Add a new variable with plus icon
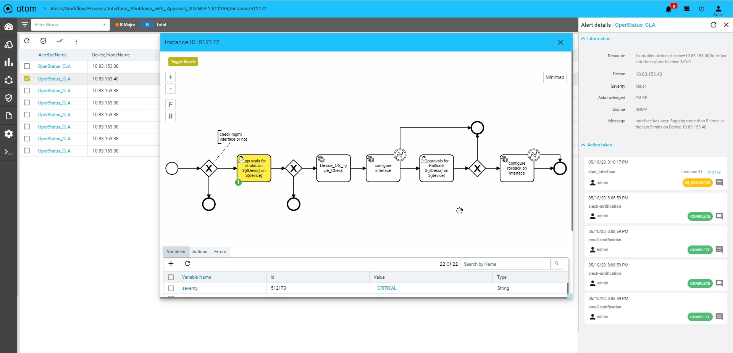The image size is (733, 353). [x=171, y=263]
